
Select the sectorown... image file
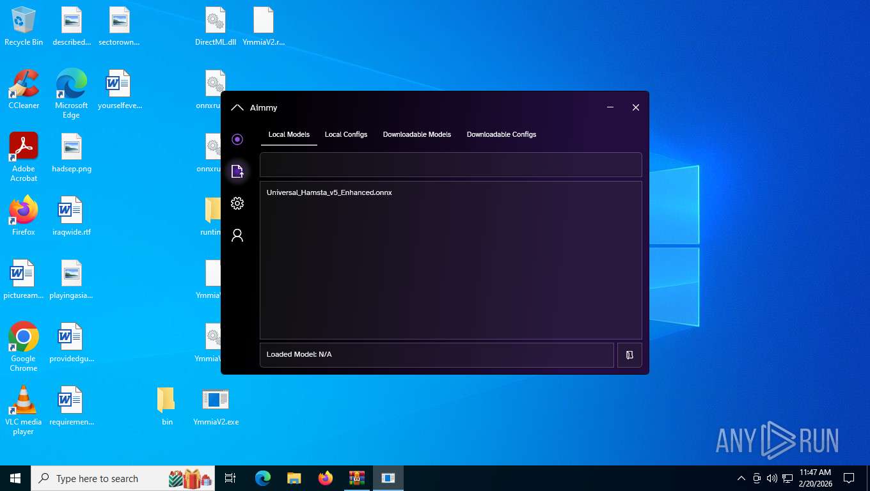(119, 26)
